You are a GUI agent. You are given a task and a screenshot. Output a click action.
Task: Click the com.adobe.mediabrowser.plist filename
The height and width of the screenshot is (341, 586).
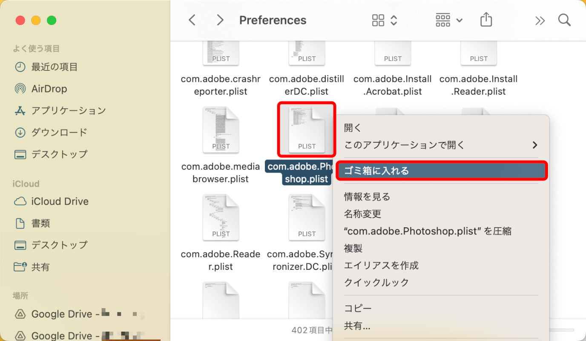pyautogui.click(x=221, y=173)
